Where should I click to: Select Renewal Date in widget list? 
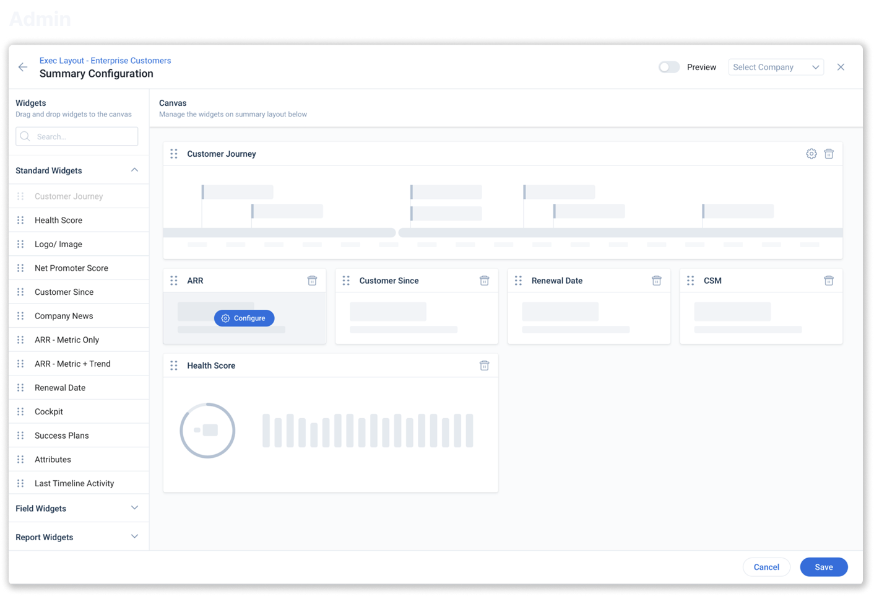click(79, 388)
